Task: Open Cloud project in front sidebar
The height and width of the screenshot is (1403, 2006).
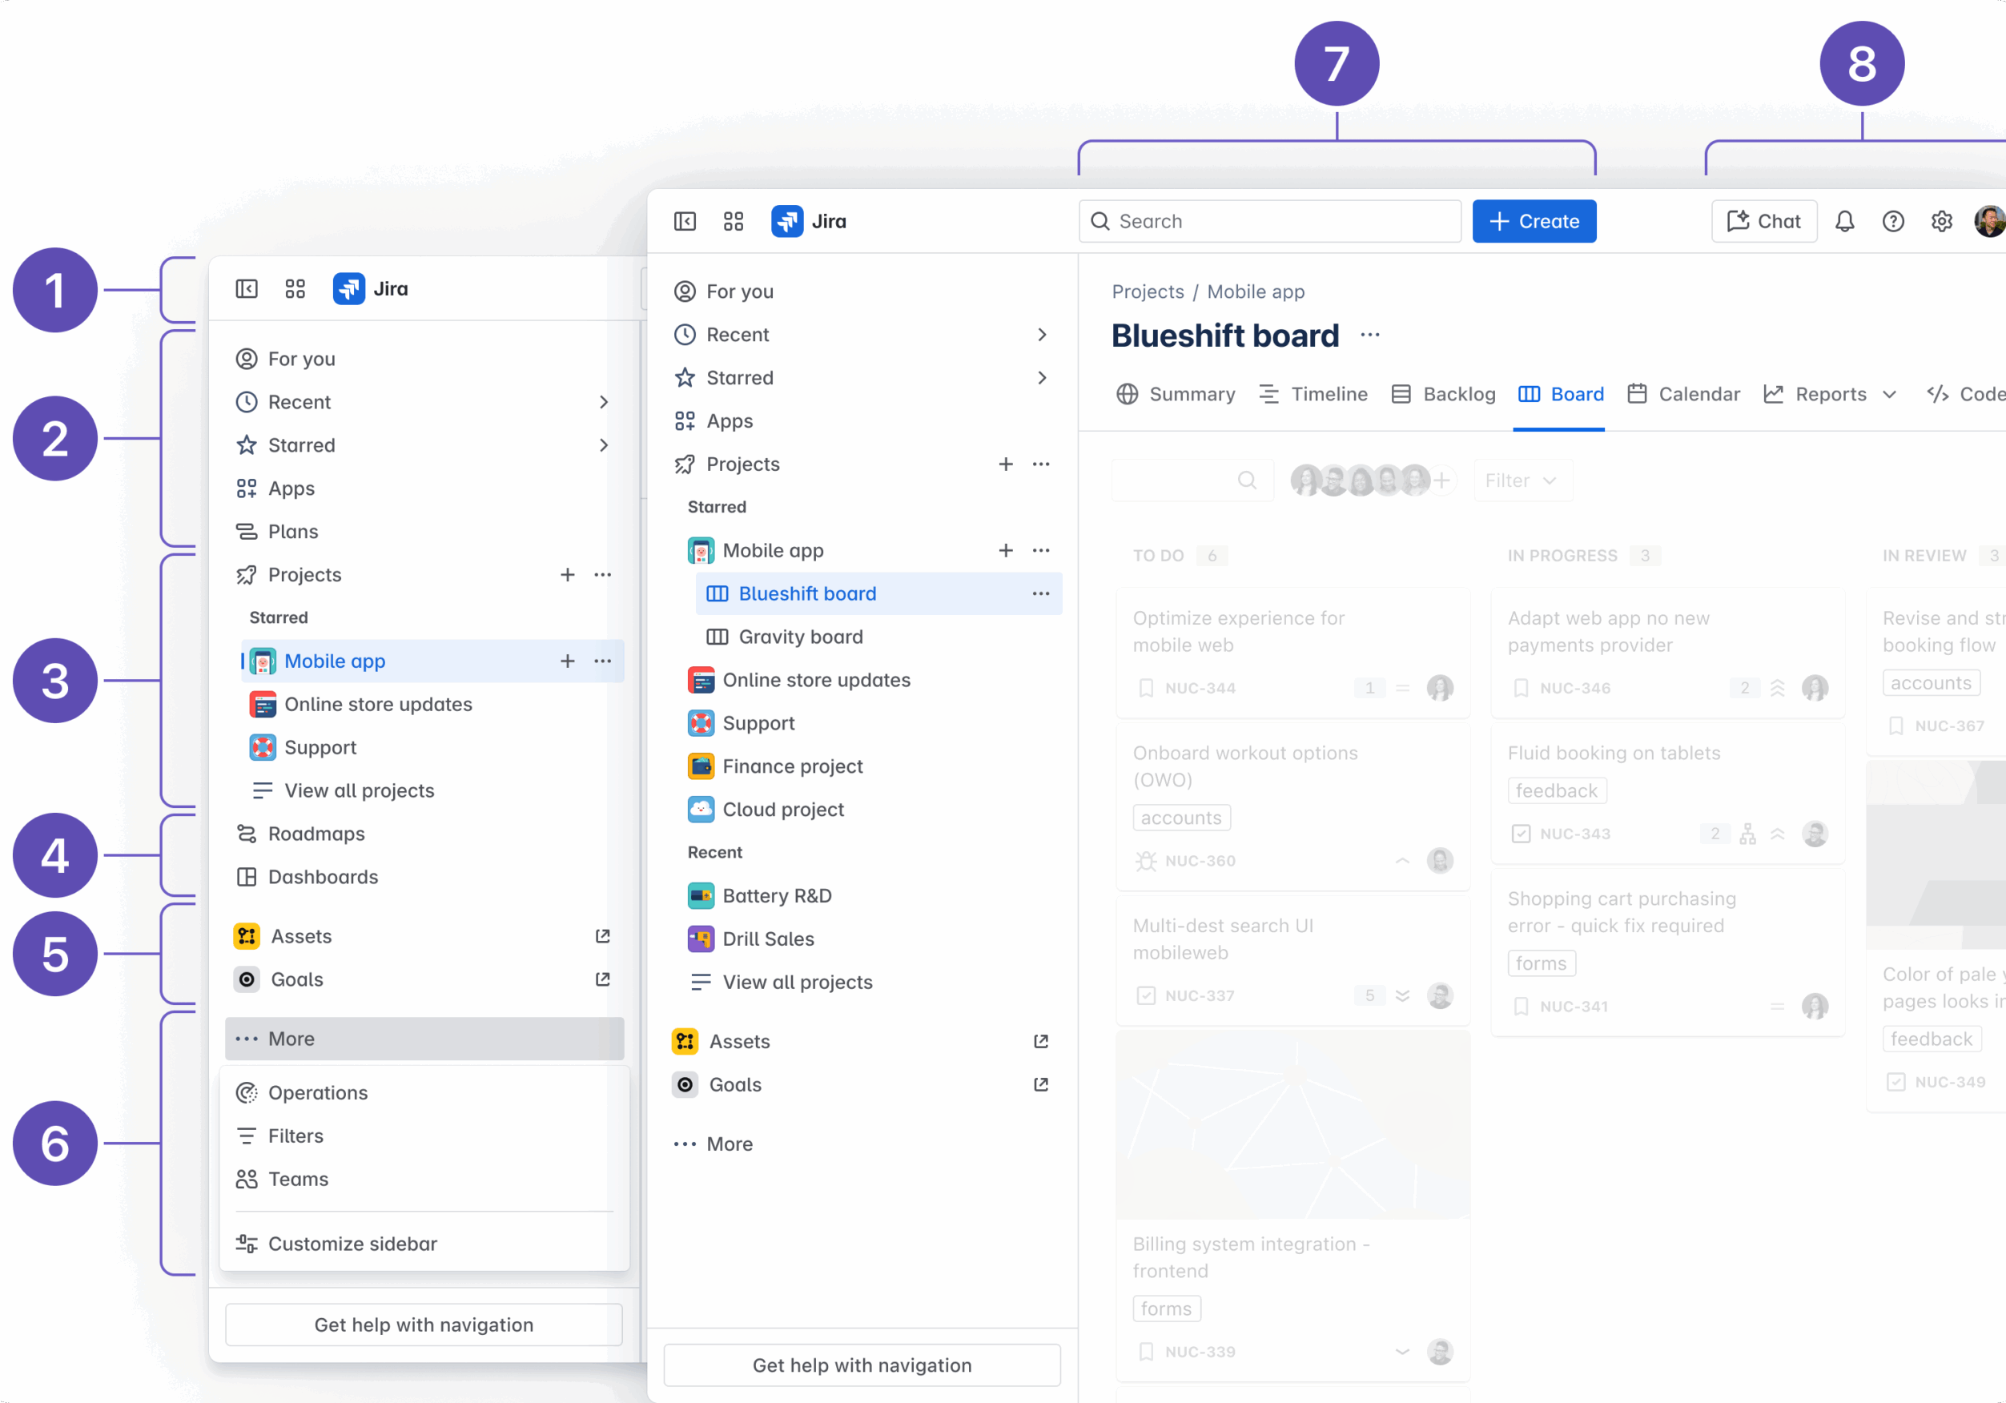Action: (x=870, y=809)
